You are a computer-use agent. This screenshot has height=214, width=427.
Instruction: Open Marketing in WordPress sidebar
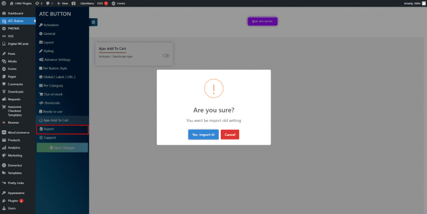[18, 155]
